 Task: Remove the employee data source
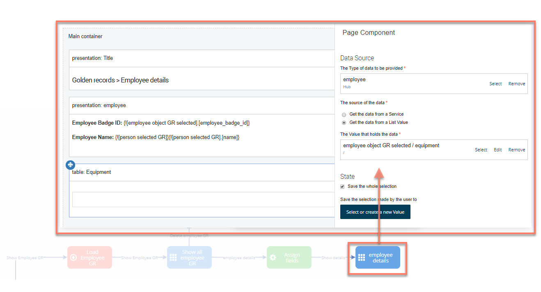pyautogui.click(x=516, y=84)
